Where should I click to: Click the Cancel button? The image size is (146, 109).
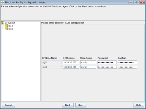8,105
